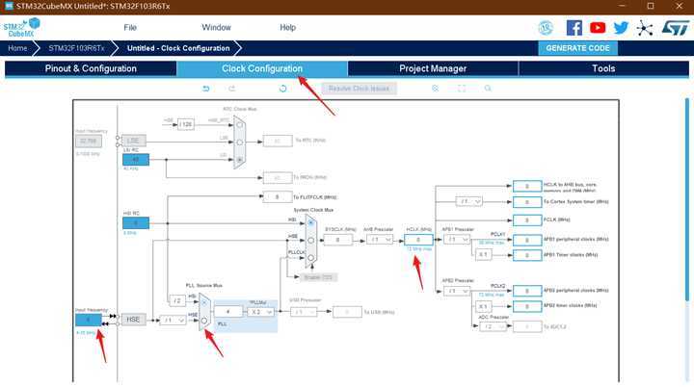Image resolution: width=694 pixels, height=387 pixels.
Task: Switch to Clock Configuration tab
Action: [262, 68]
